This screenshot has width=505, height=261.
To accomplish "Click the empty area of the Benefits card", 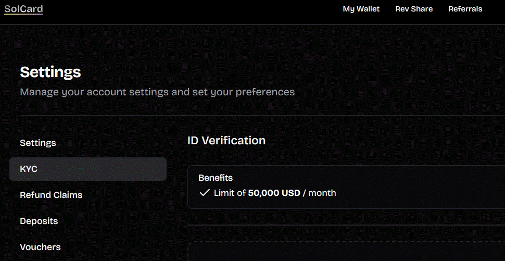I will click(x=419, y=187).
